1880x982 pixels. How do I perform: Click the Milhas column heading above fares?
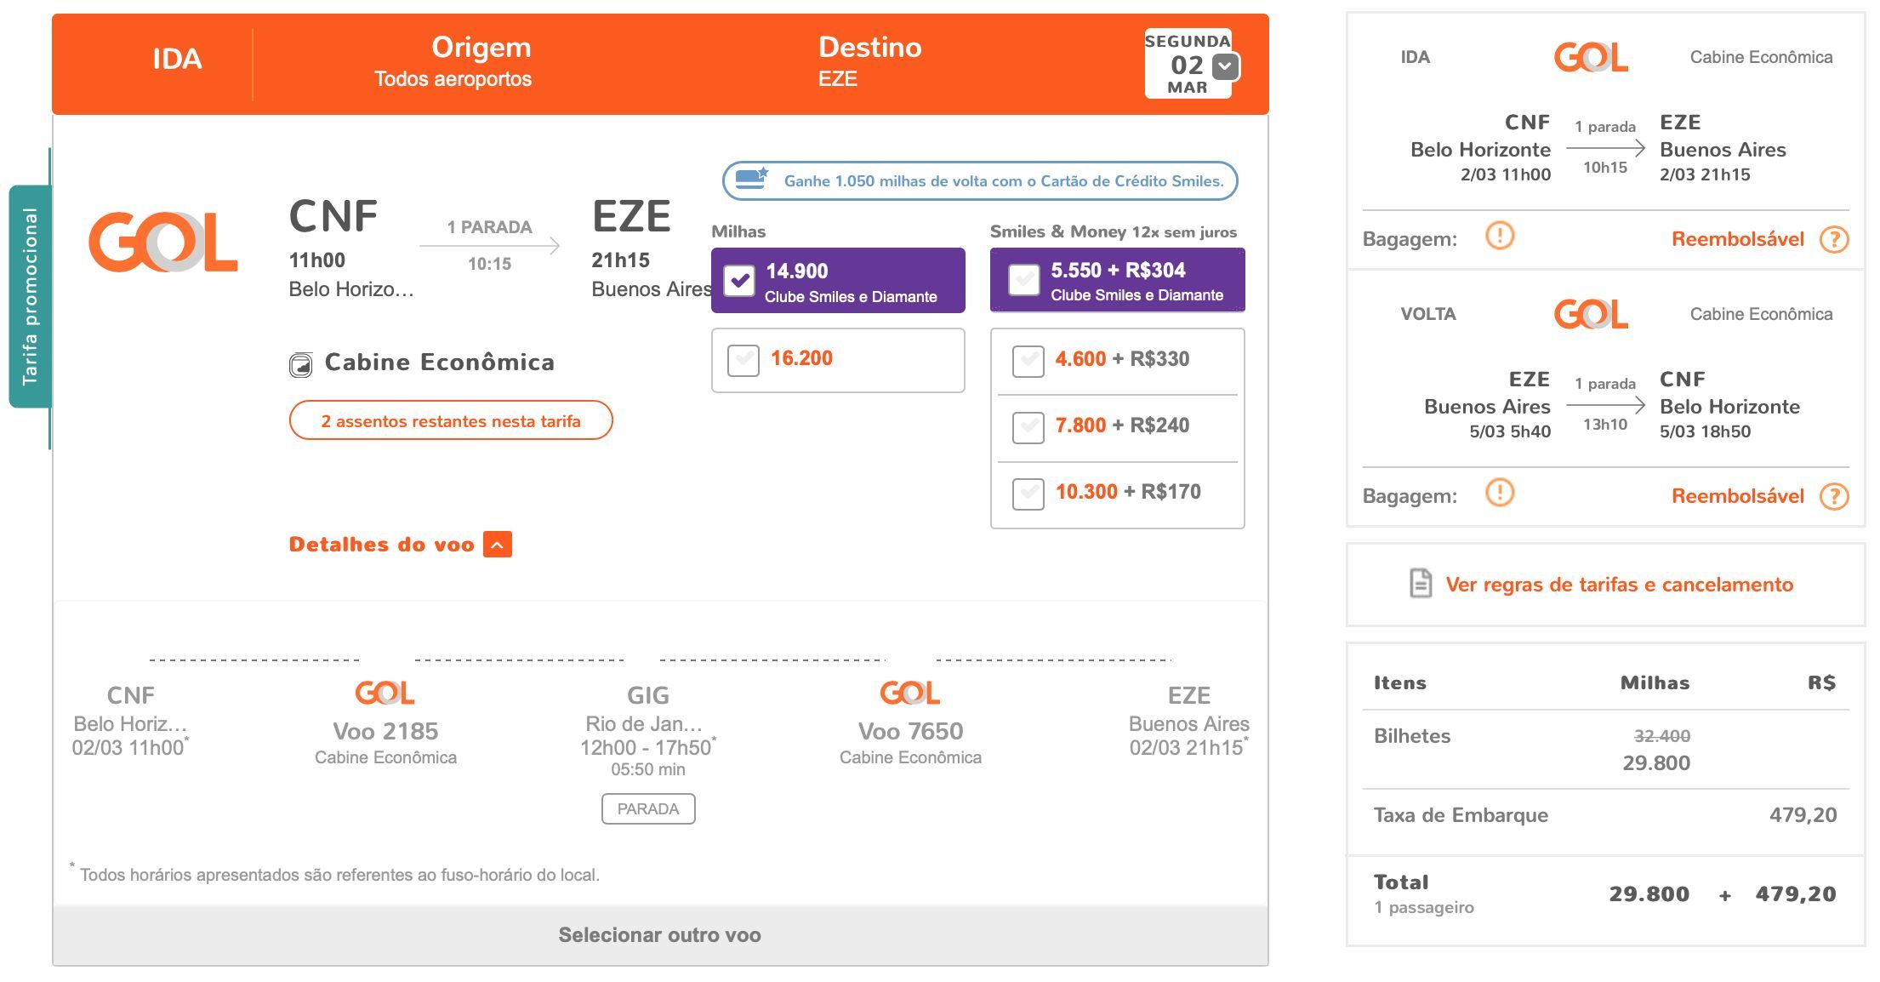coord(738,231)
